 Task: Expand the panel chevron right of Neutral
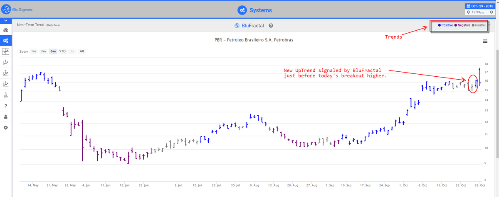tap(489, 24)
